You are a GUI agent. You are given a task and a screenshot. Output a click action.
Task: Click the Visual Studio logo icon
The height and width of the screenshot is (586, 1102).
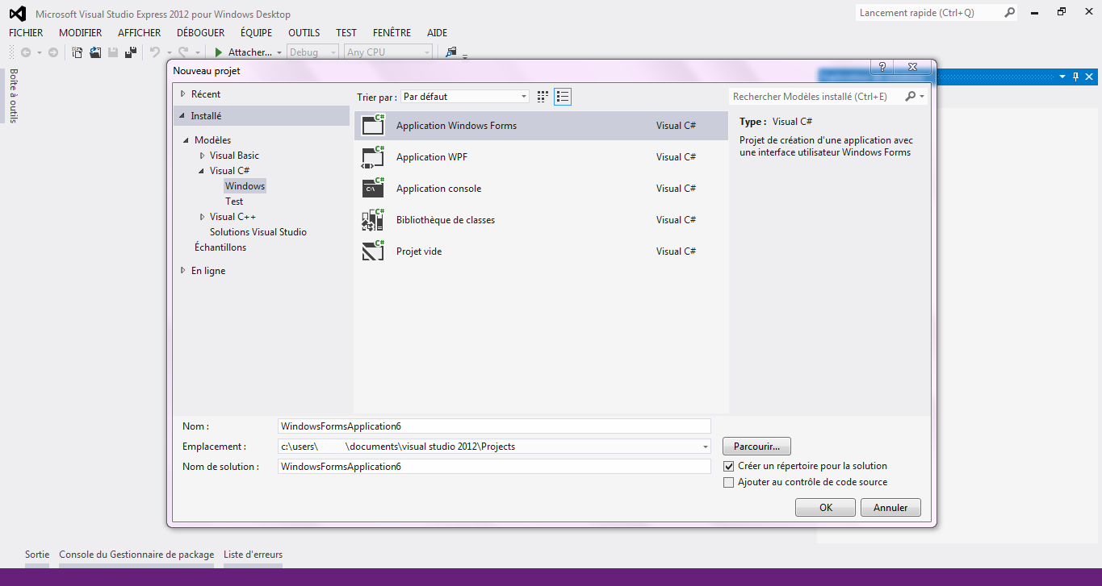17,14
